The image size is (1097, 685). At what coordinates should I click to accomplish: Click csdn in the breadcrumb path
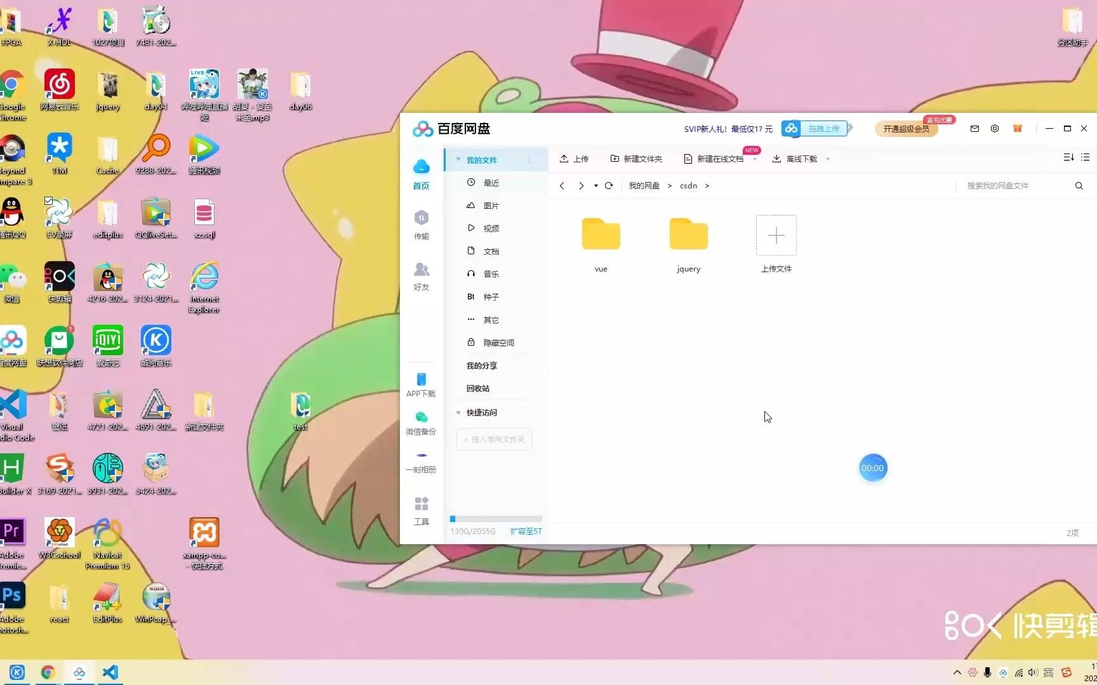[x=688, y=186]
